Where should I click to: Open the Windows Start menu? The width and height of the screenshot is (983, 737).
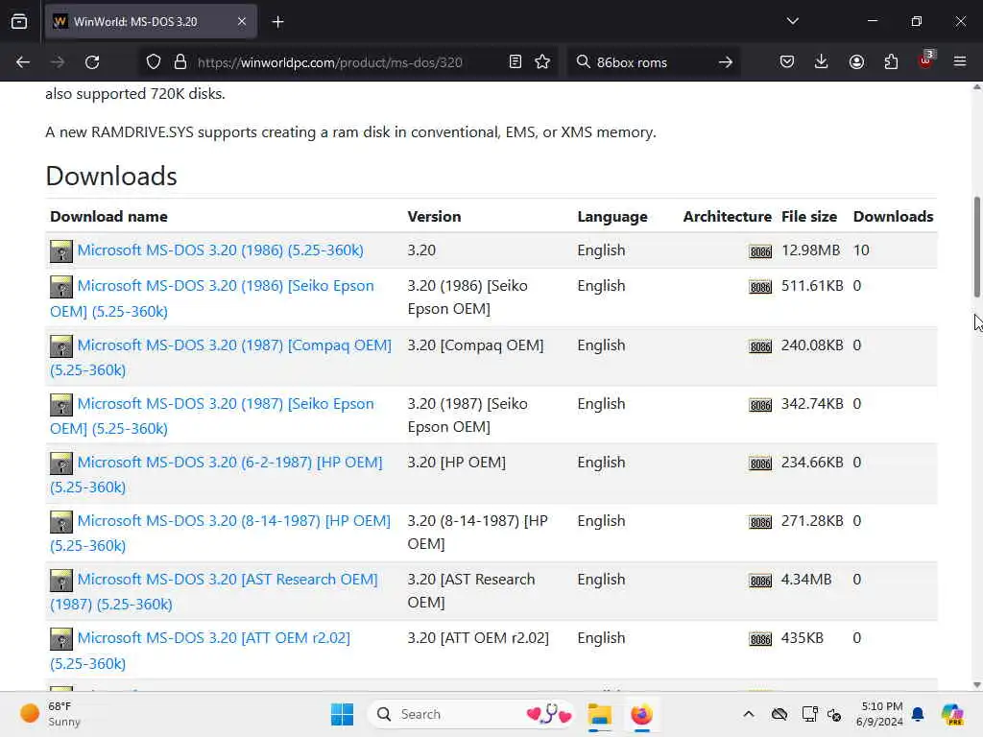[343, 714]
